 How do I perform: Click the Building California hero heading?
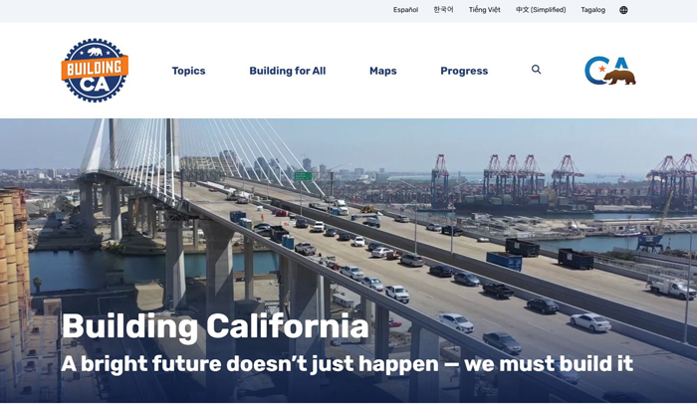[215, 326]
